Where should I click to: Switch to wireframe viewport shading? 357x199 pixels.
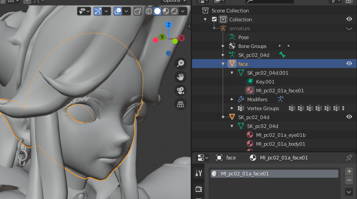pyautogui.click(x=149, y=11)
